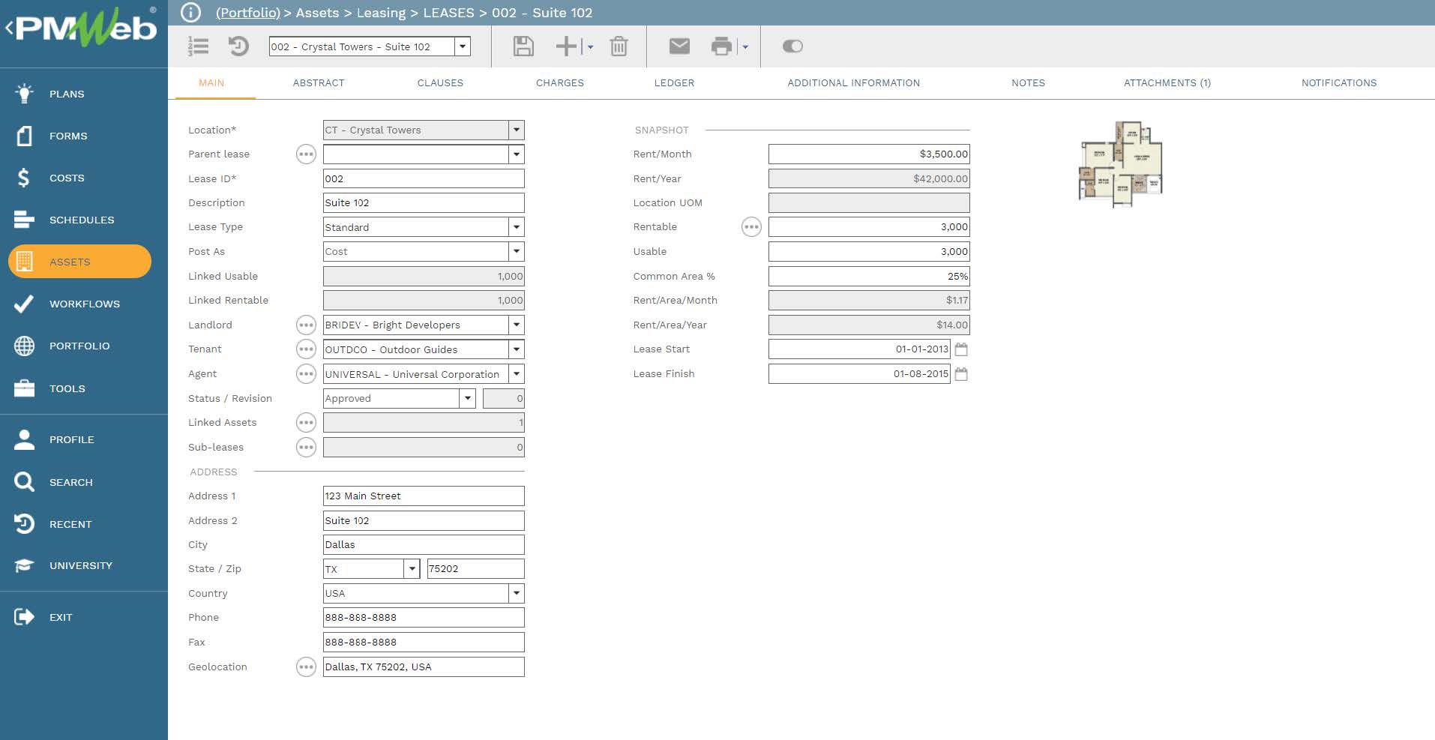Expand the Parent lease dropdown
This screenshot has width=1435, height=740.
coord(516,154)
